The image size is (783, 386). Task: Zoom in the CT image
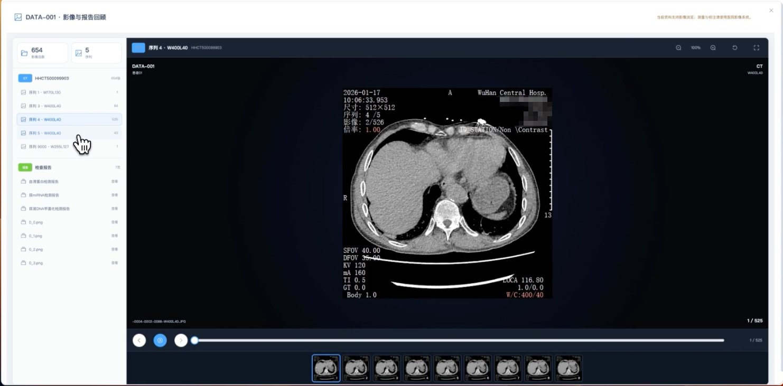pos(713,48)
